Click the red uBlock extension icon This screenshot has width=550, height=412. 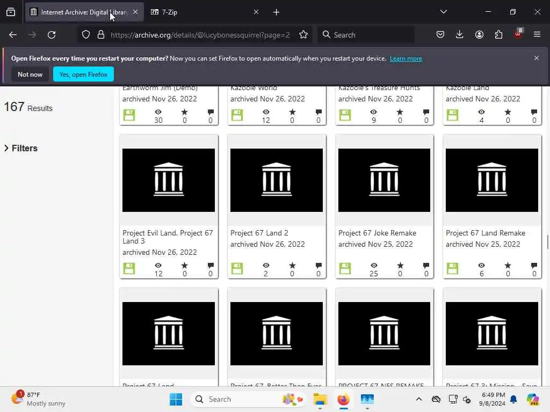[518, 34]
